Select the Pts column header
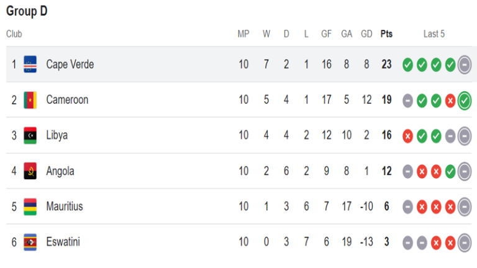Screen dimensions: 477x268 click(386, 33)
